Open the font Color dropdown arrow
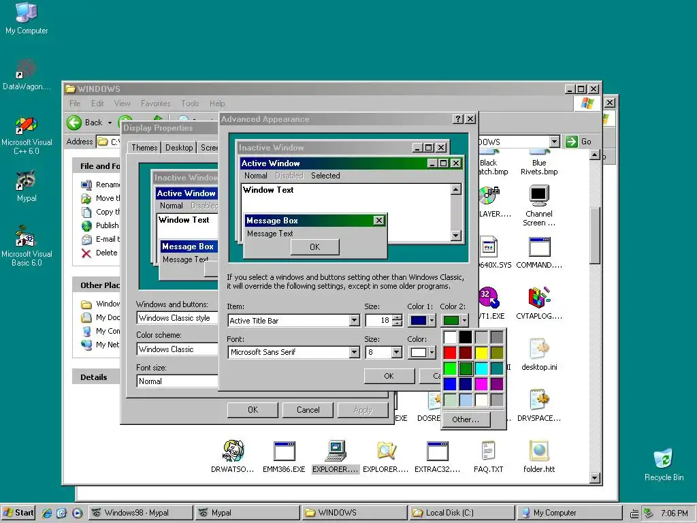The height and width of the screenshot is (523, 697). (431, 352)
